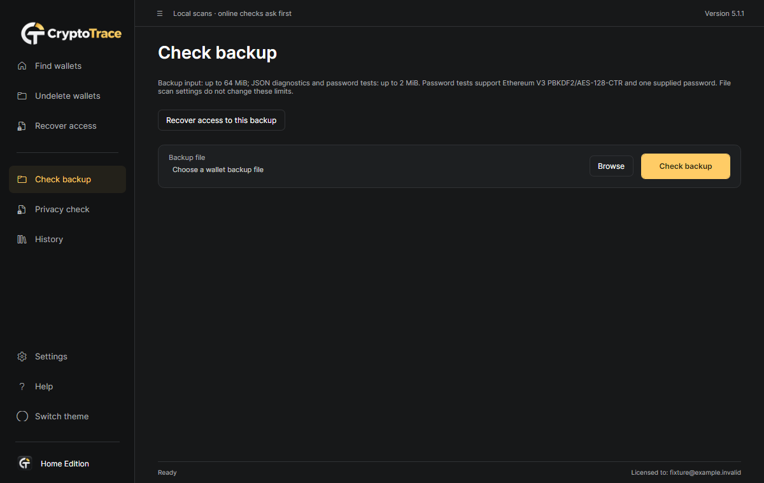Click the folder icon beside Undelete wallets
The width and height of the screenshot is (764, 483).
pos(22,96)
